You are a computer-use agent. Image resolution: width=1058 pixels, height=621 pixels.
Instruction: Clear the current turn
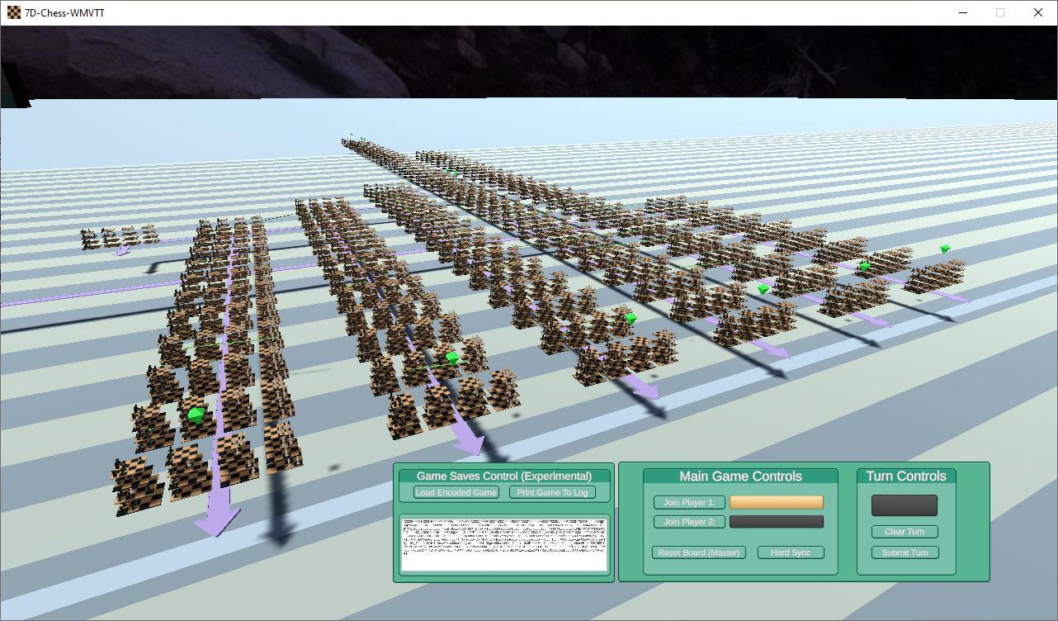click(904, 532)
